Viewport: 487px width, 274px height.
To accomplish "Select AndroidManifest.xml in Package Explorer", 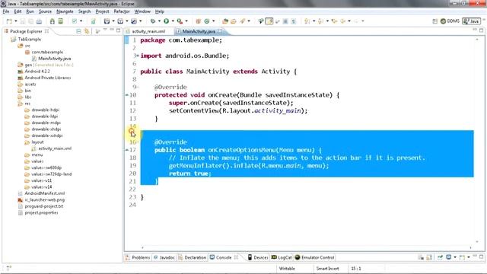I will (45, 193).
